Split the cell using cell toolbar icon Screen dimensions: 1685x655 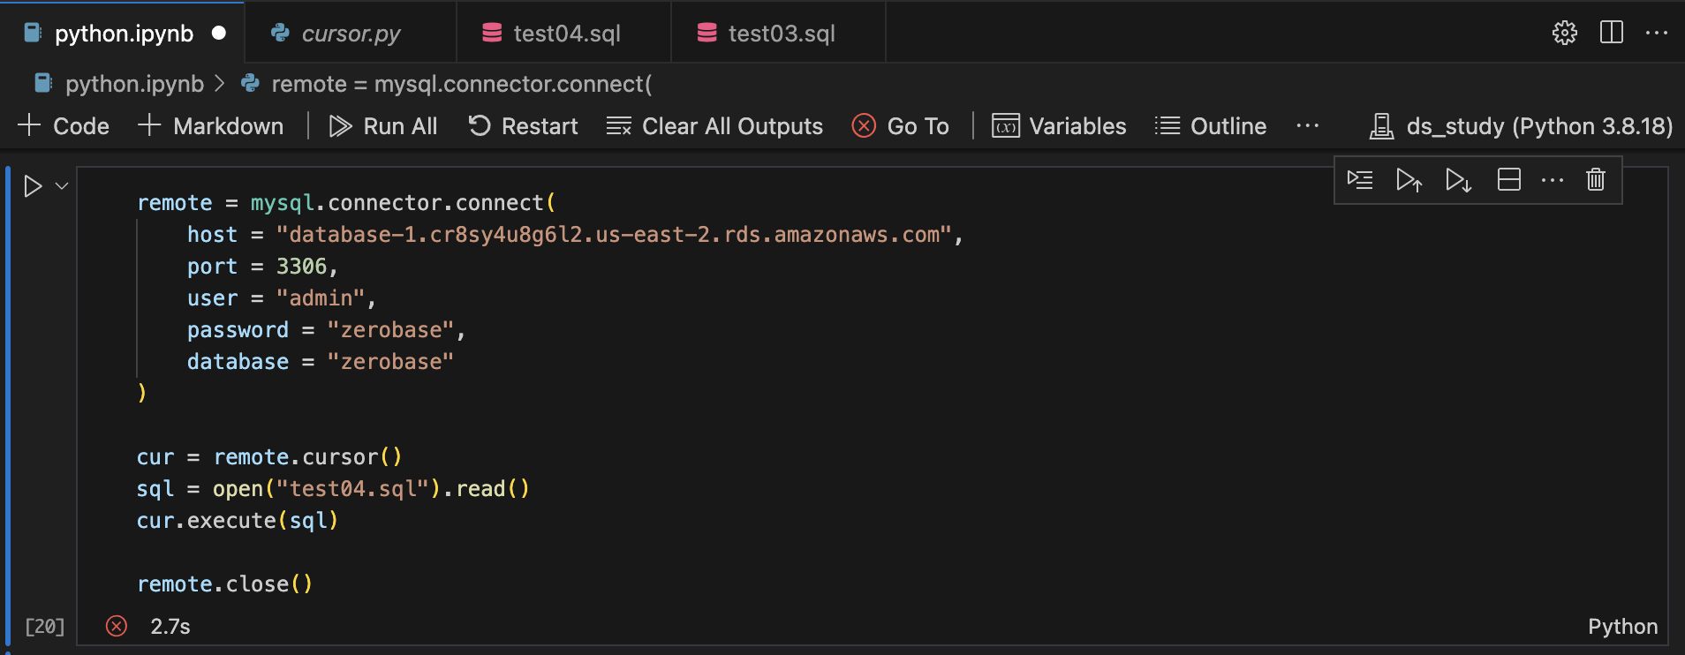(1508, 180)
